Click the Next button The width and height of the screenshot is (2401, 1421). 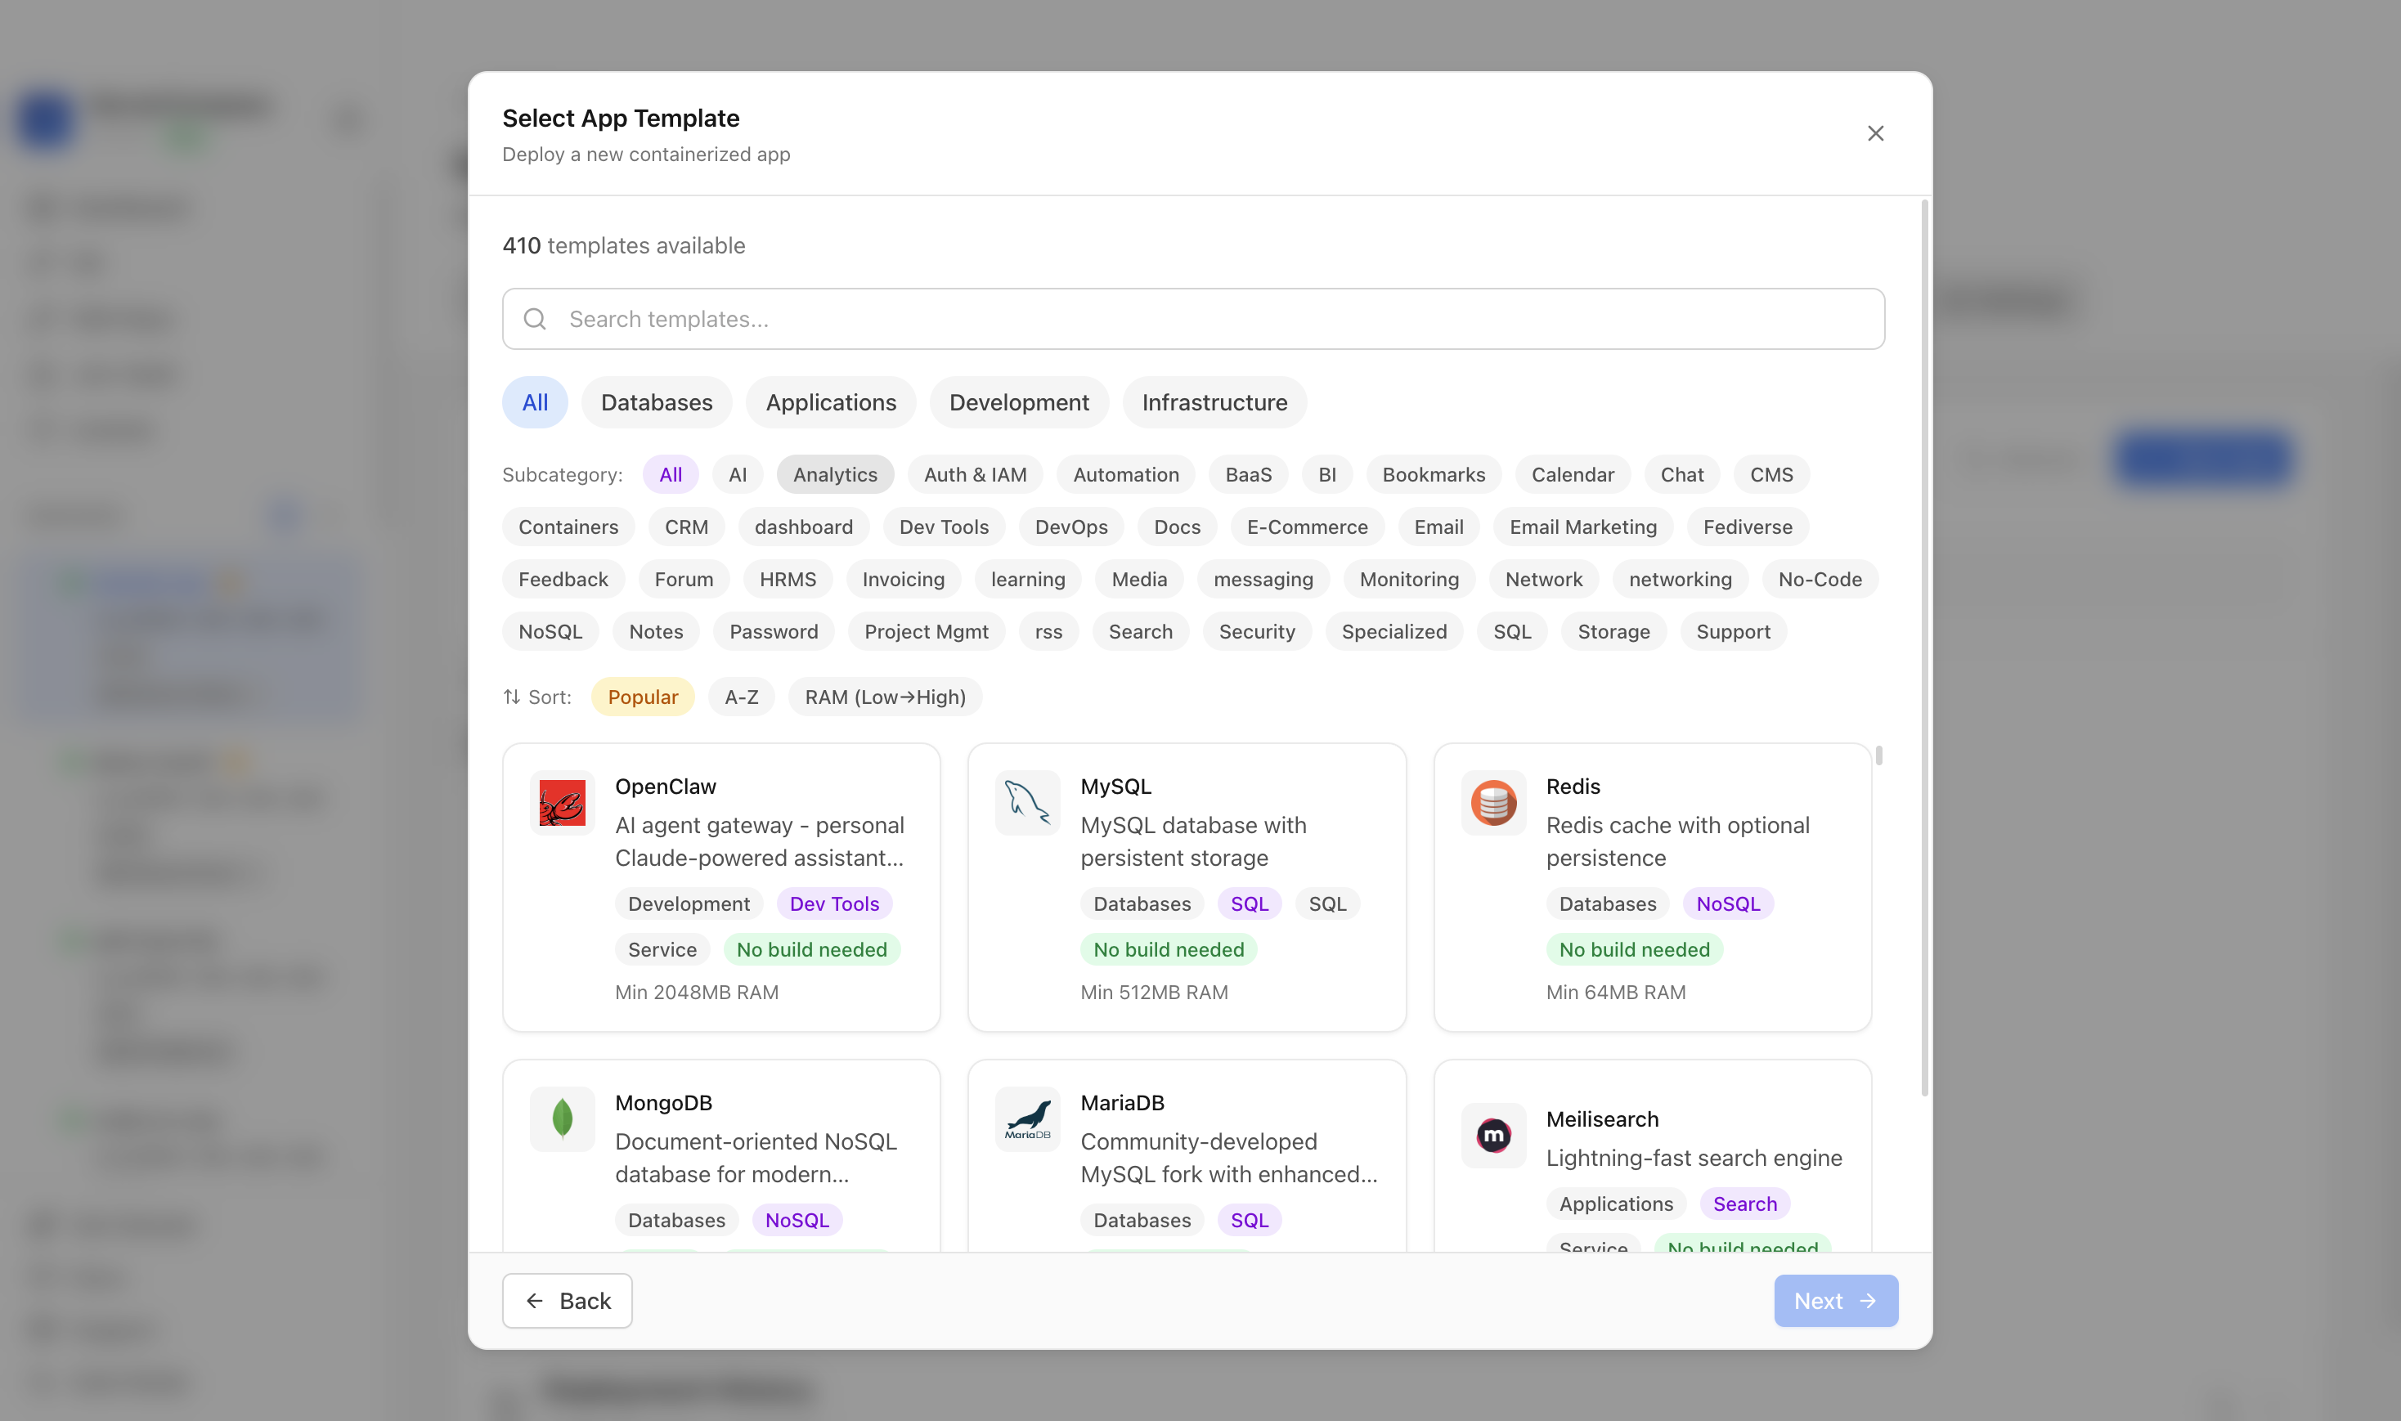point(1836,1300)
